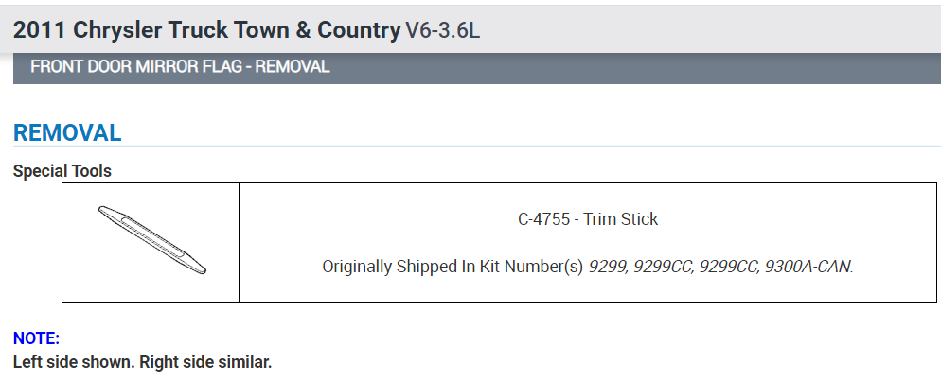Click the blue NOTE: label

click(x=36, y=338)
